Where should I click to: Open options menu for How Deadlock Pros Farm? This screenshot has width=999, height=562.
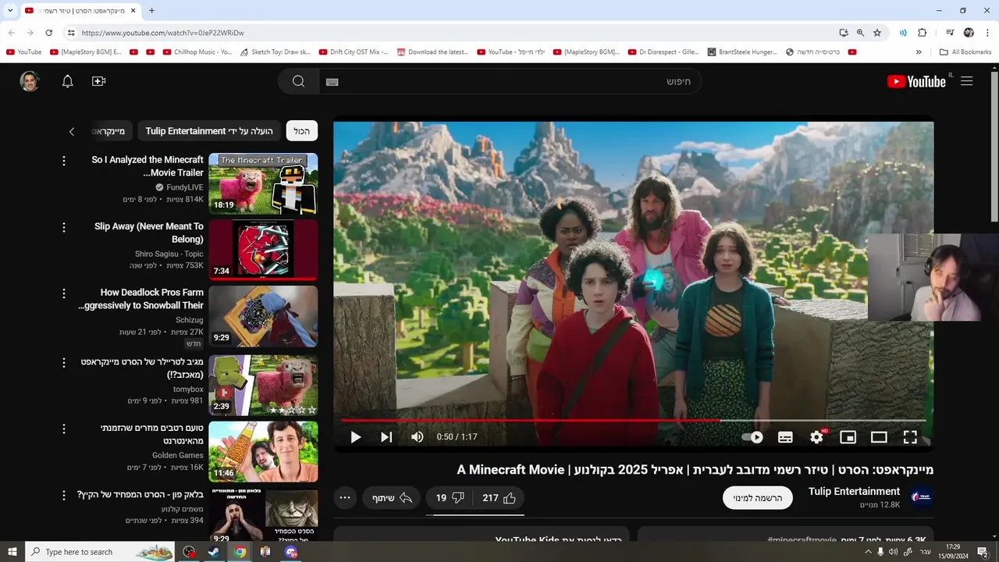[x=64, y=293]
